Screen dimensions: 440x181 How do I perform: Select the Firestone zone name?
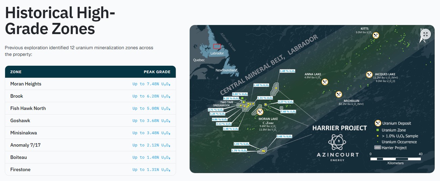[20, 170]
